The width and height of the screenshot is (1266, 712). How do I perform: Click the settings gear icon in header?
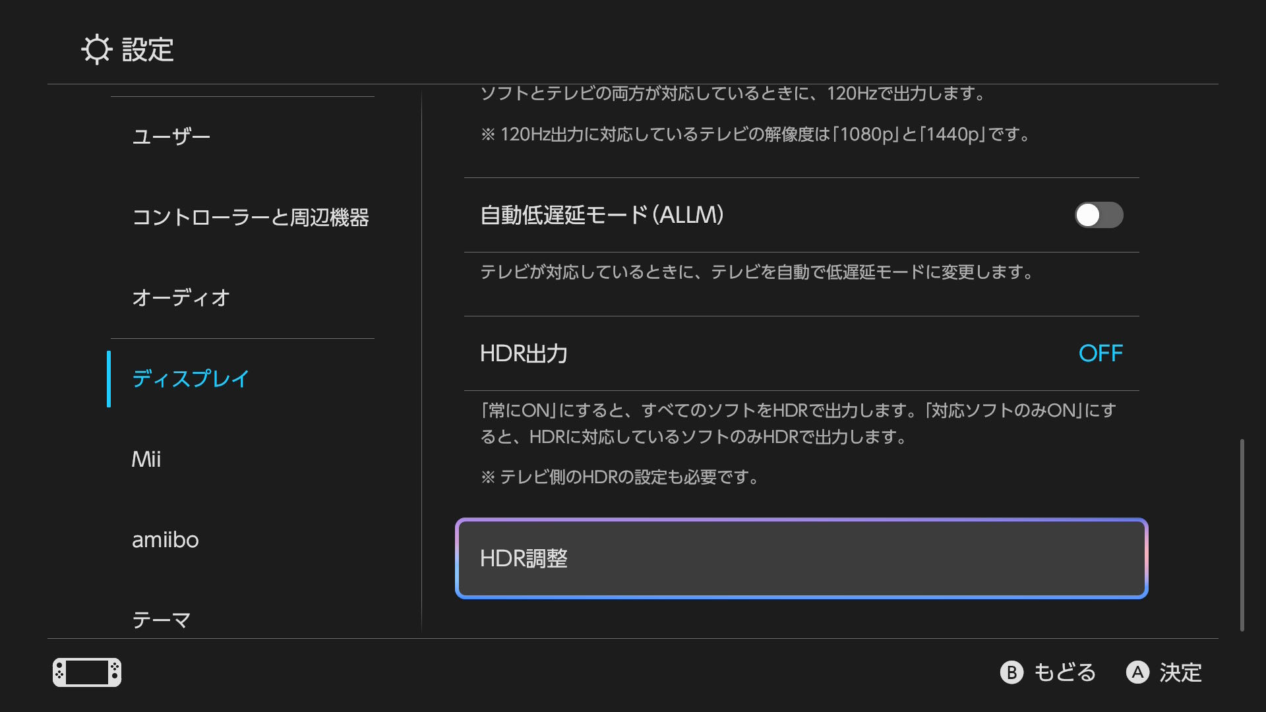tap(97, 49)
